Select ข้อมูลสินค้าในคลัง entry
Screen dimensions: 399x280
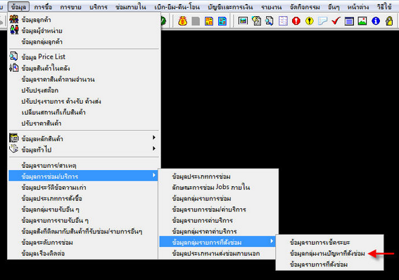(x=84, y=68)
